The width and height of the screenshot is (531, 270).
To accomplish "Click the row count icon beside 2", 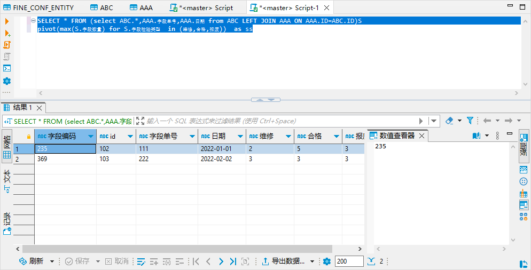I will 371,261.
